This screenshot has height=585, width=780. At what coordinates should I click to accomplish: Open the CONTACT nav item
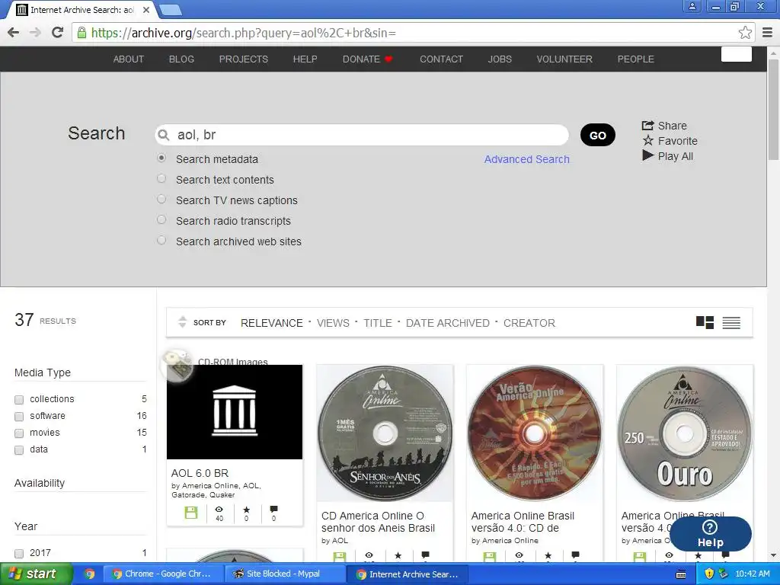441,59
